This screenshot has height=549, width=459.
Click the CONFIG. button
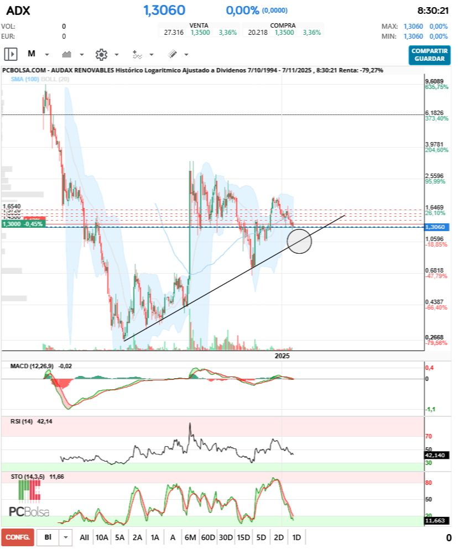point(18,537)
